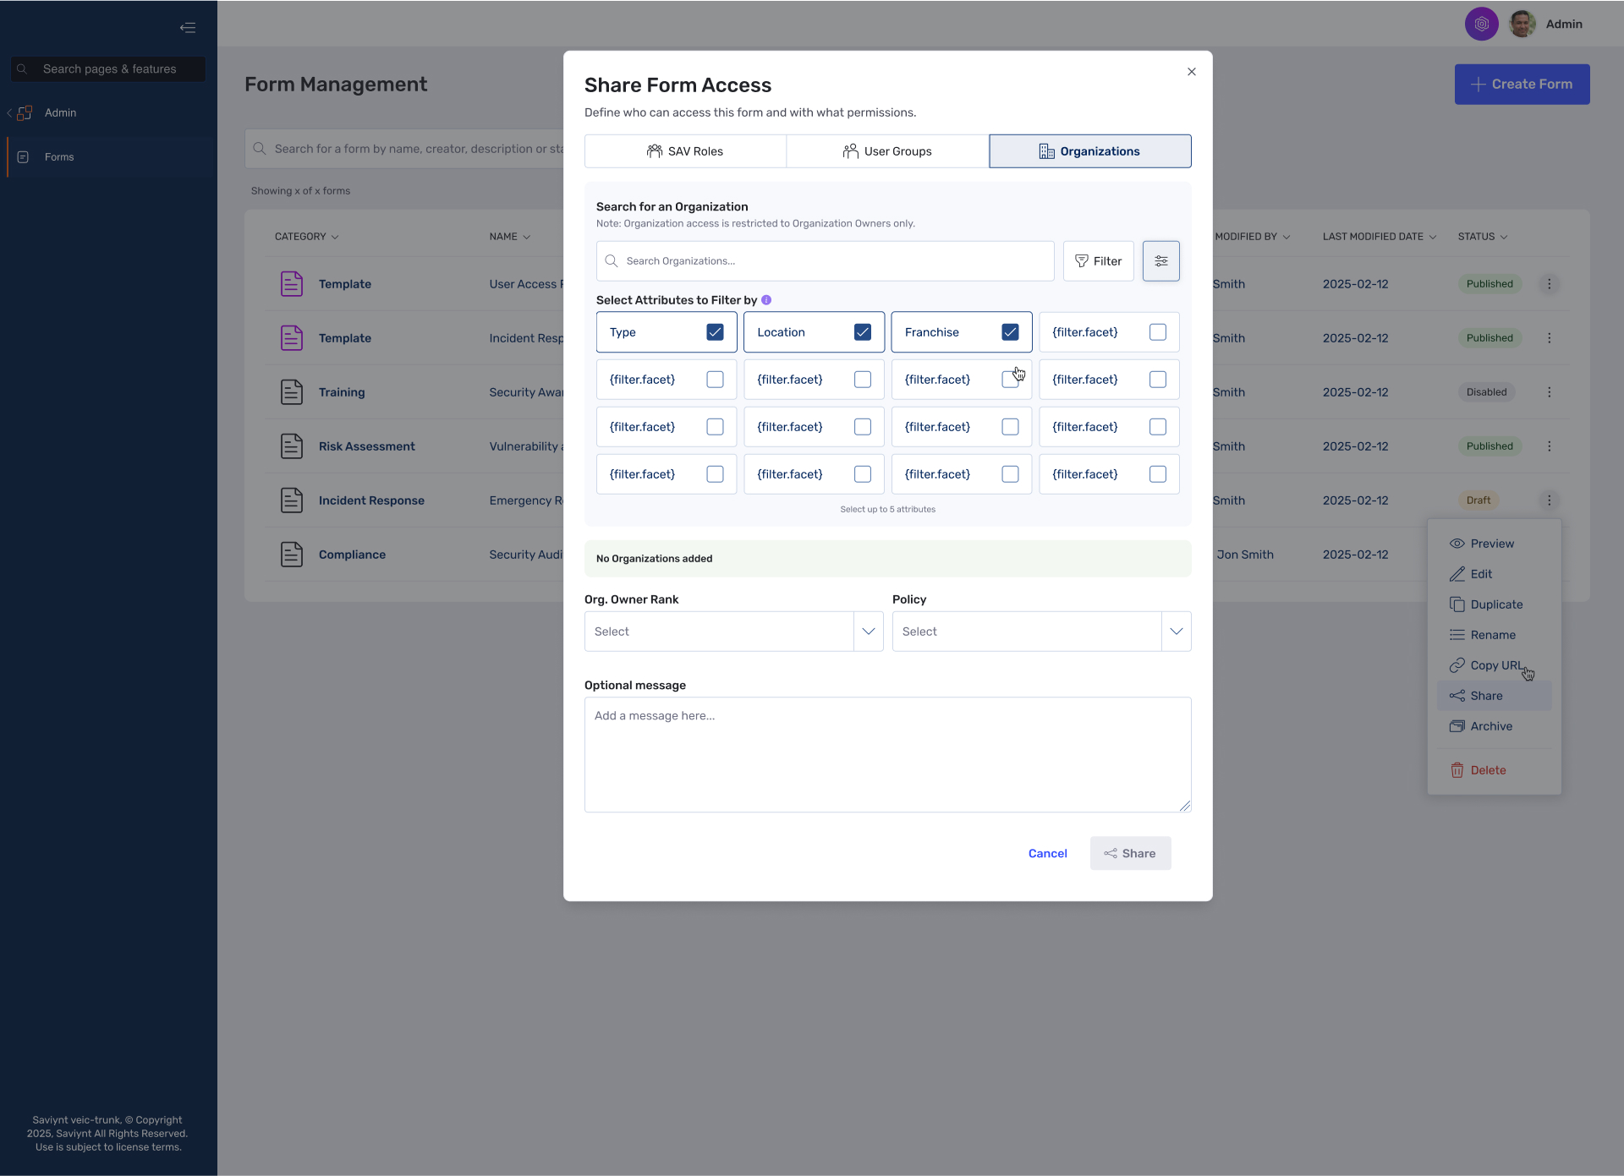The height and width of the screenshot is (1176, 1624).
Task: Uncheck the Location attribute checkbox
Action: point(862,332)
